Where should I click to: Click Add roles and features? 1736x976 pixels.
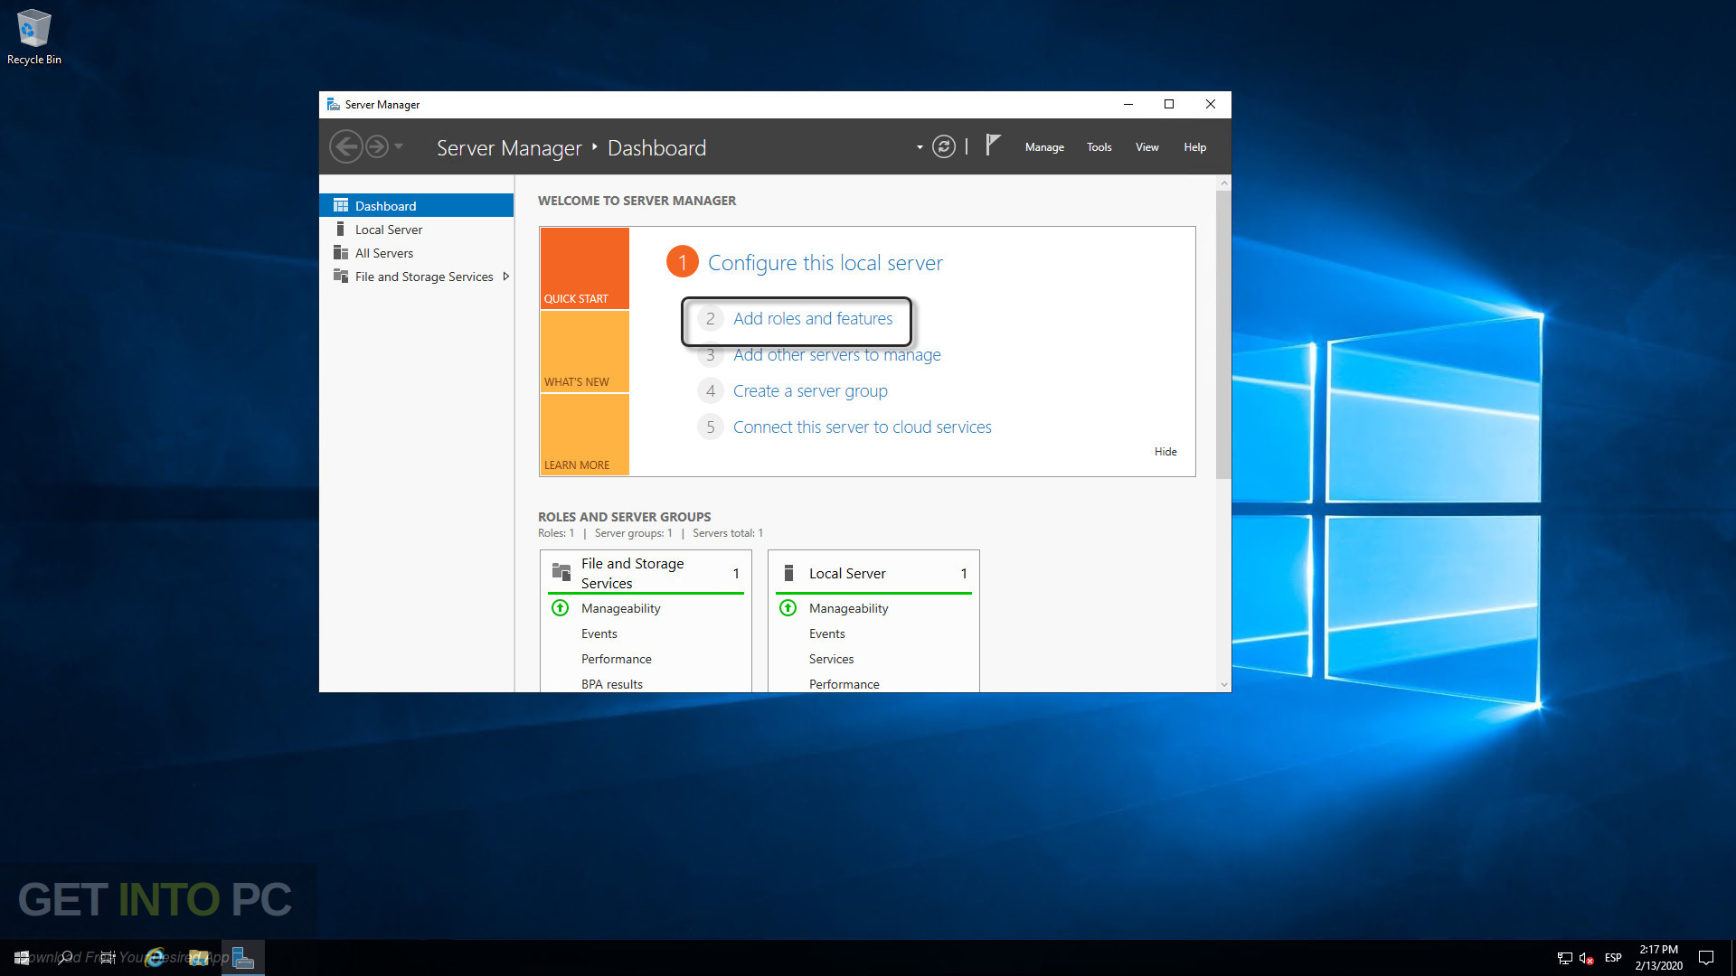click(812, 318)
